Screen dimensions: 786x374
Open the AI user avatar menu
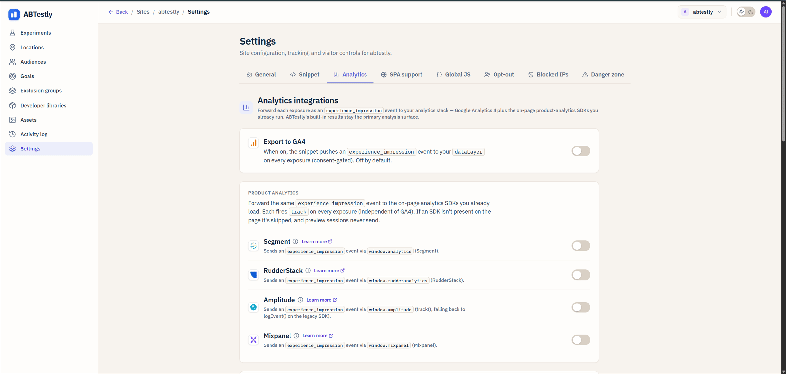[766, 12]
